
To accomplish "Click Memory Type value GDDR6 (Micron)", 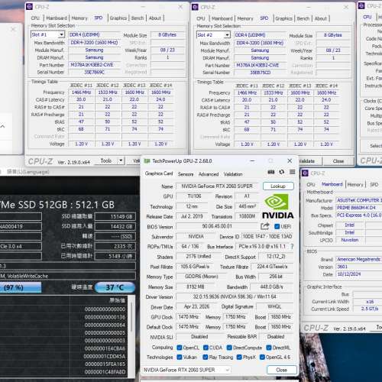I will (x=201, y=277).
